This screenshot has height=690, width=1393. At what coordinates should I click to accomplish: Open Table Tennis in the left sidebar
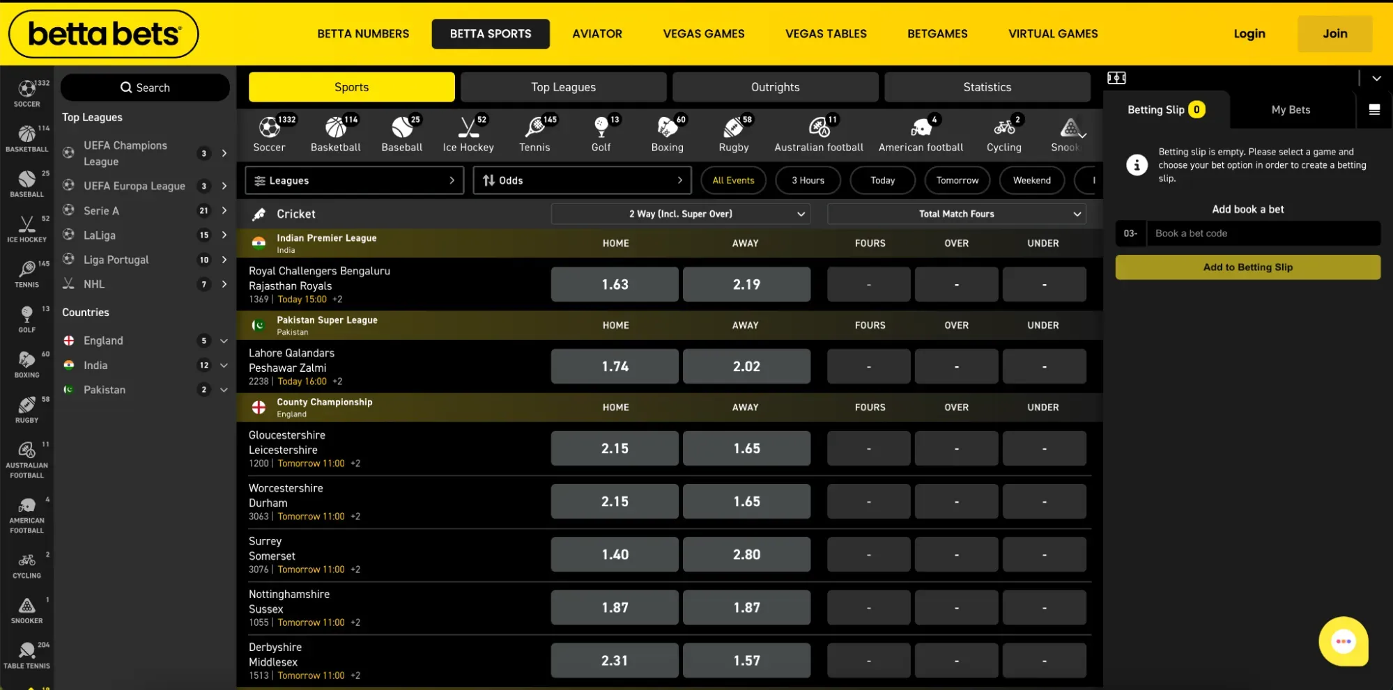click(26, 656)
